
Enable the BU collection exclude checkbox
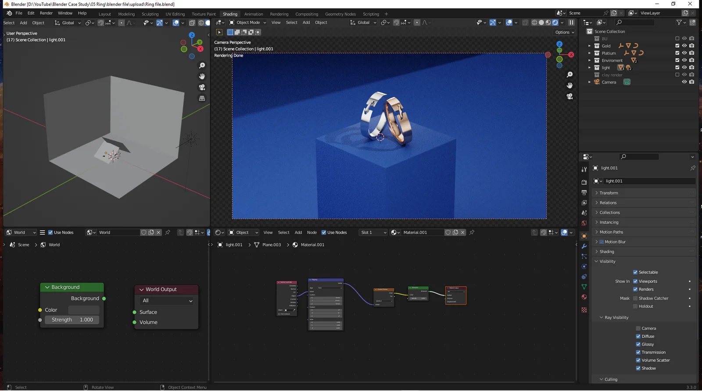coord(677,39)
